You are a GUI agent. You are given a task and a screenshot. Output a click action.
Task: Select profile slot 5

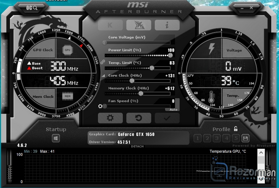pyautogui.click(x=236, y=138)
